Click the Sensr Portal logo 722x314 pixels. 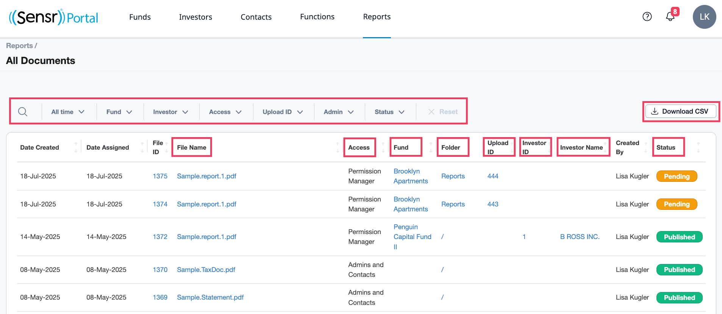53,17
